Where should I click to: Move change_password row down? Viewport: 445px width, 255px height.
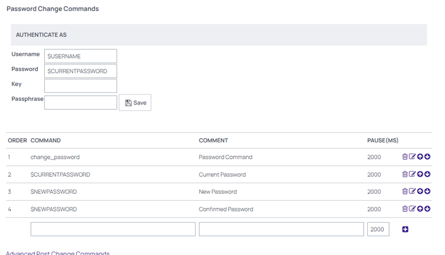point(427,157)
